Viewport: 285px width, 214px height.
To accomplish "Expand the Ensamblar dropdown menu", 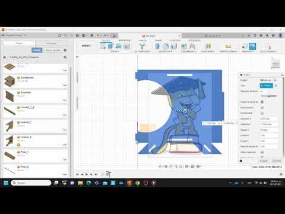I will pyautogui.click(x=188, y=52).
